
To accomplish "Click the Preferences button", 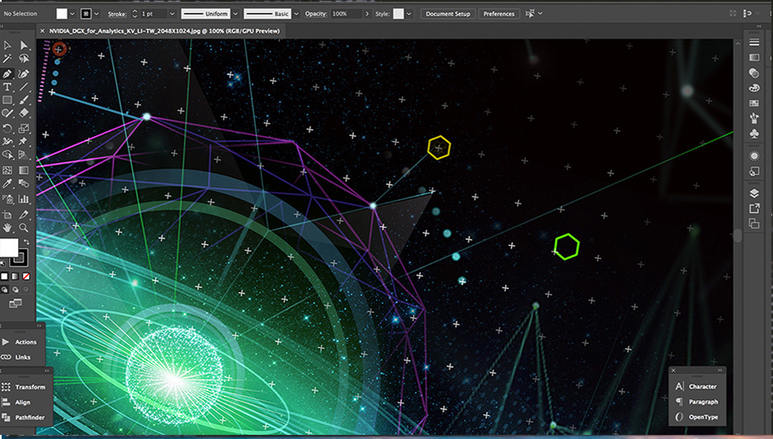I will coord(498,14).
